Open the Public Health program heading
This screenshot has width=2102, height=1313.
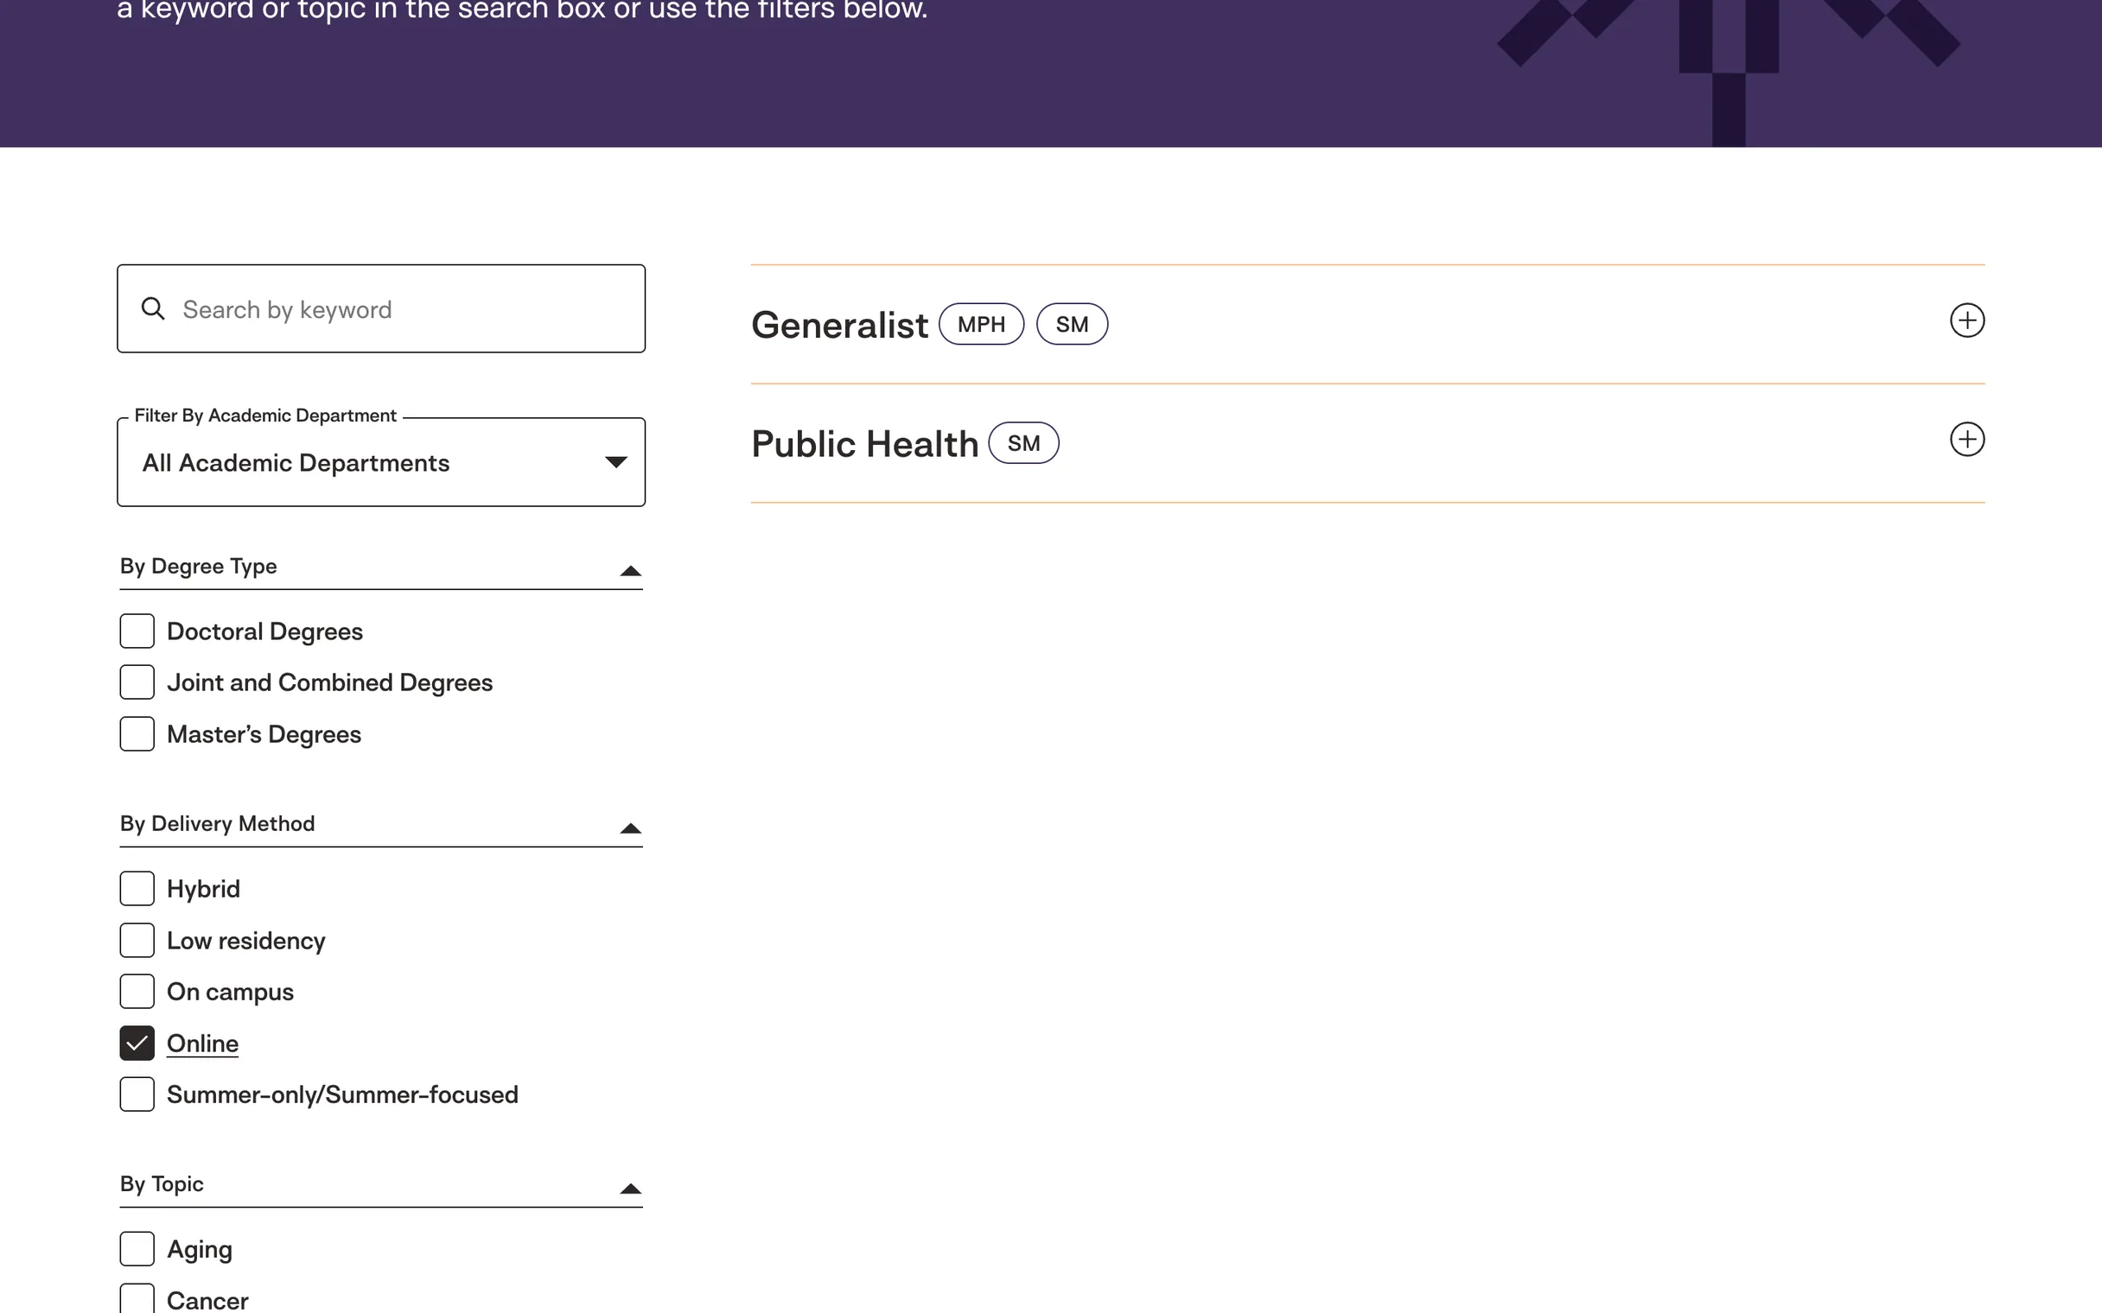[864, 444]
